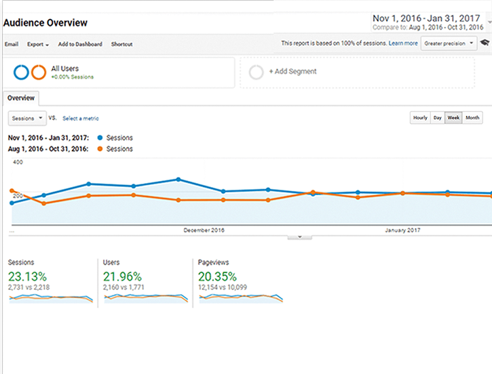Click the empty Add Segment circle icon
The height and width of the screenshot is (374, 492).
coord(256,72)
